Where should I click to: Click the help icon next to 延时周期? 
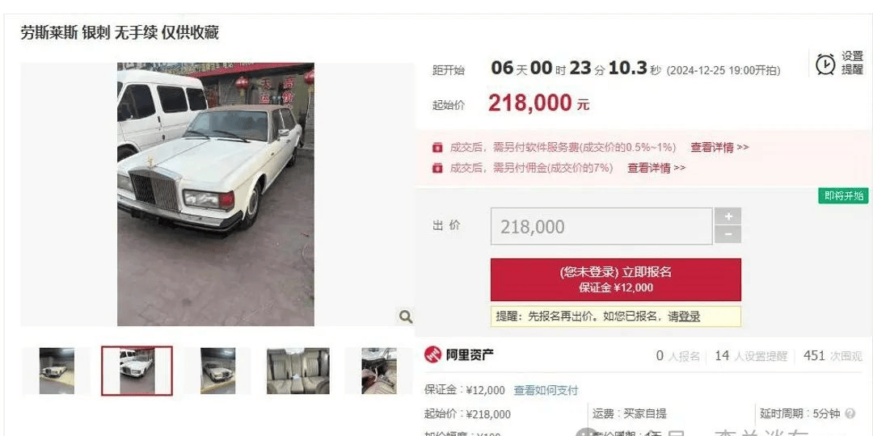(x=850, y=413)
